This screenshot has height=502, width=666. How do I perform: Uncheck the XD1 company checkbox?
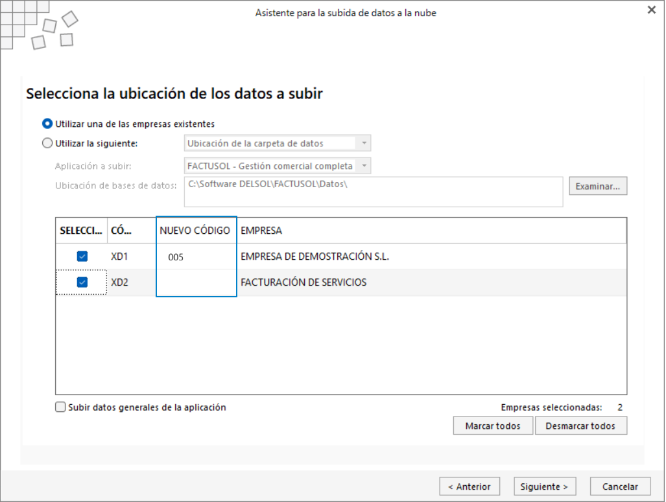click(82, 257)
